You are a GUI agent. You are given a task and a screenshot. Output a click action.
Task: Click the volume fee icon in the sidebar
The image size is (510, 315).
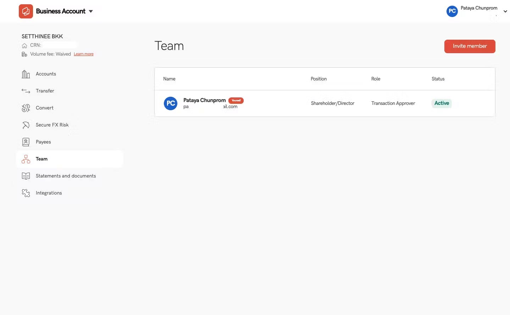[24, 54]
